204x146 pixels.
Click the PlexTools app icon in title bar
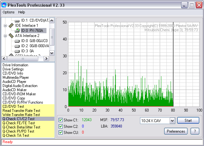point(4,5)
